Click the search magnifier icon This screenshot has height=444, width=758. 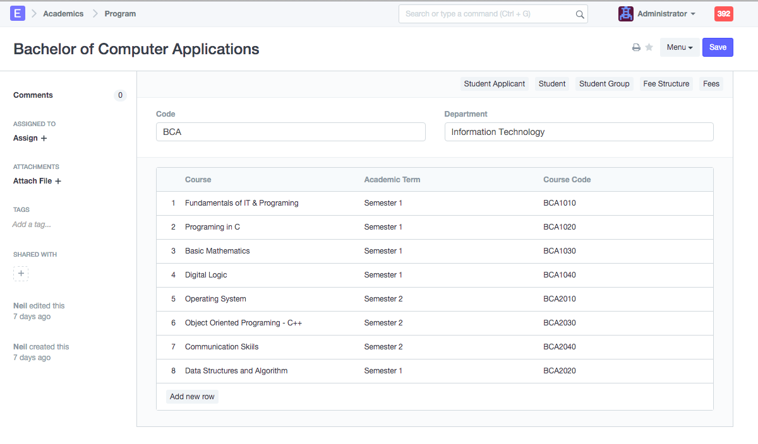[x=580, y=14]
